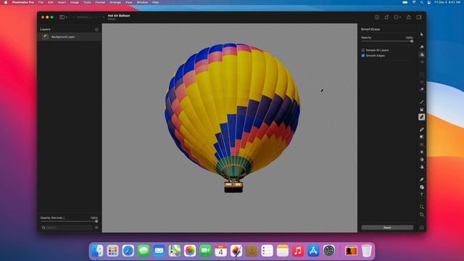This screenshot has height=261, width=464.
Task: Click the Reset button in Smart Erase panel
Action: (x=387, y=228)
